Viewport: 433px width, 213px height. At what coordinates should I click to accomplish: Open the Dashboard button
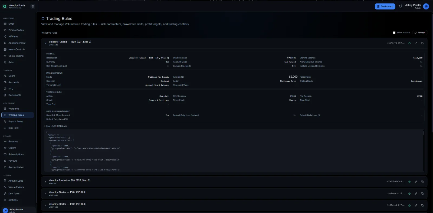(x=385, y=6)
